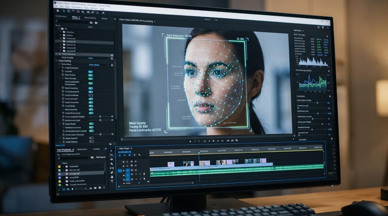Viewport: 388px width, 216px height.
Task: Adjust the Interference Level slider in Effects panel
Action: (x=100, y=120)
